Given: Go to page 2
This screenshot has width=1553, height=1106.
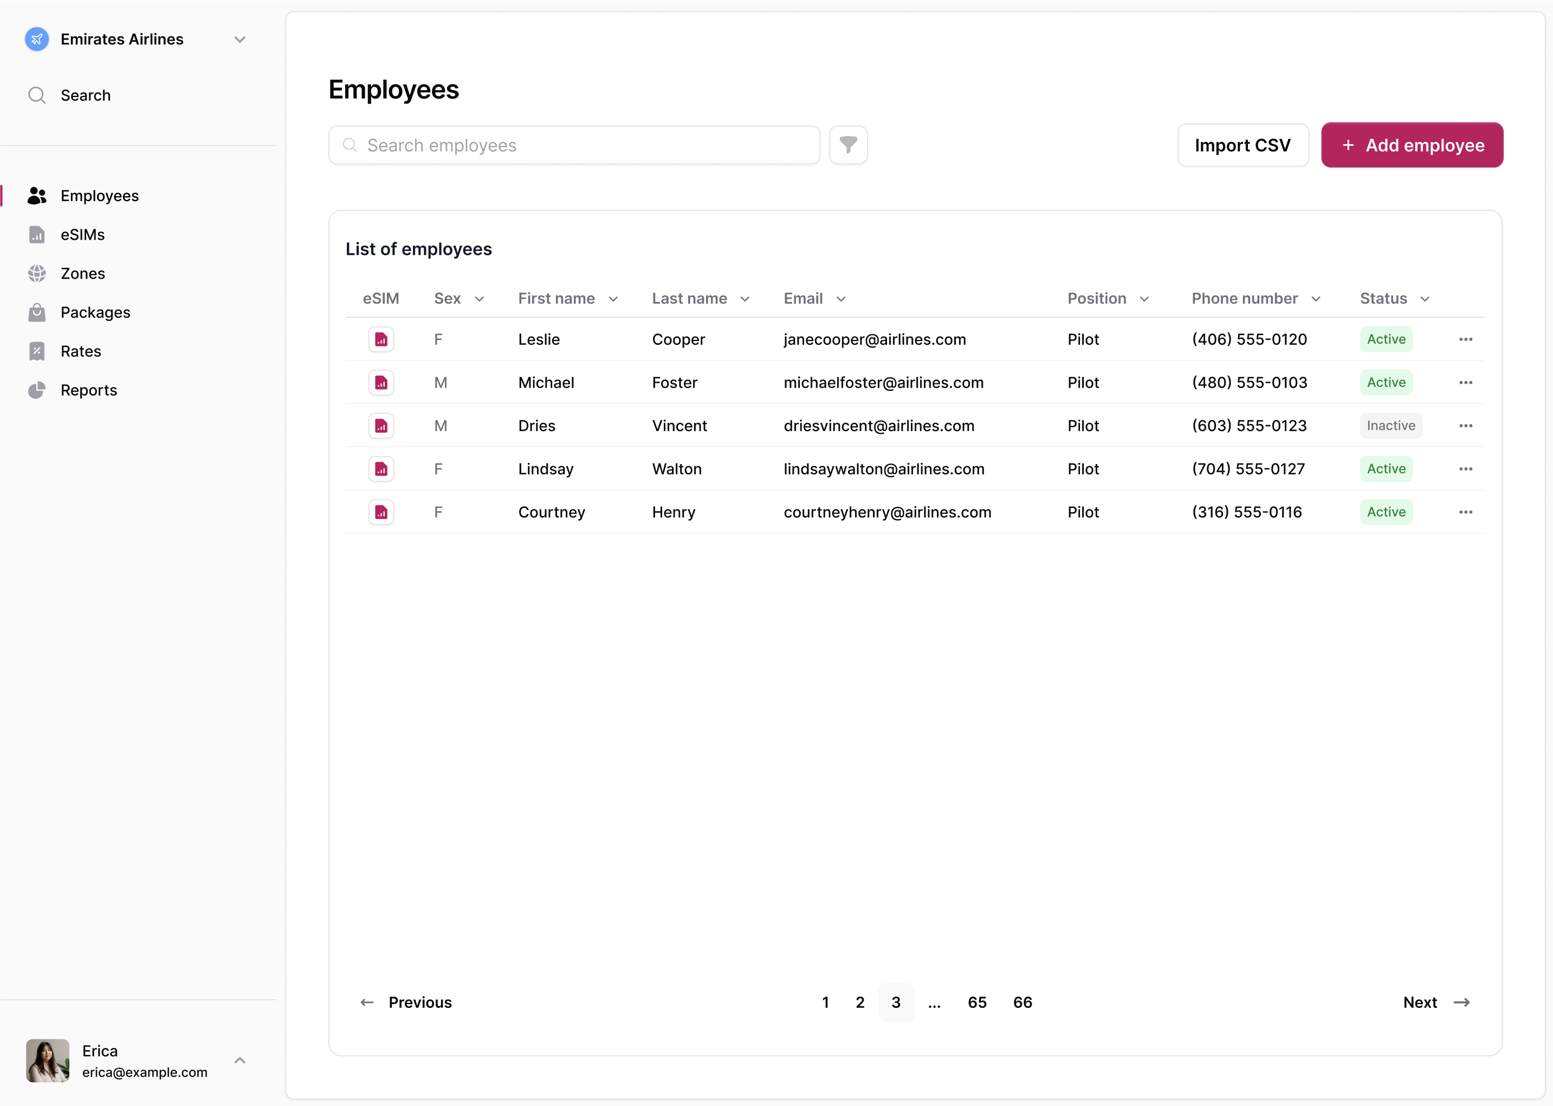Looking at the screenshot, I should 860,1002.
